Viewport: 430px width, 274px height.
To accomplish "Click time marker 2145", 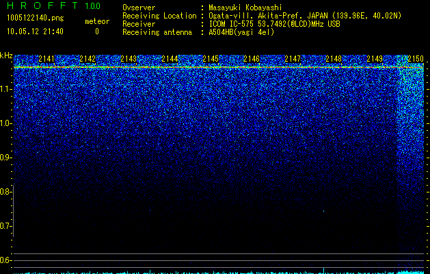I will (211, 58).
